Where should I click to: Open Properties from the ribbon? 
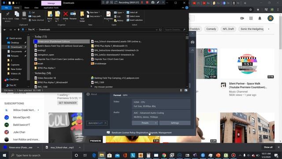(x=108, y=16)
